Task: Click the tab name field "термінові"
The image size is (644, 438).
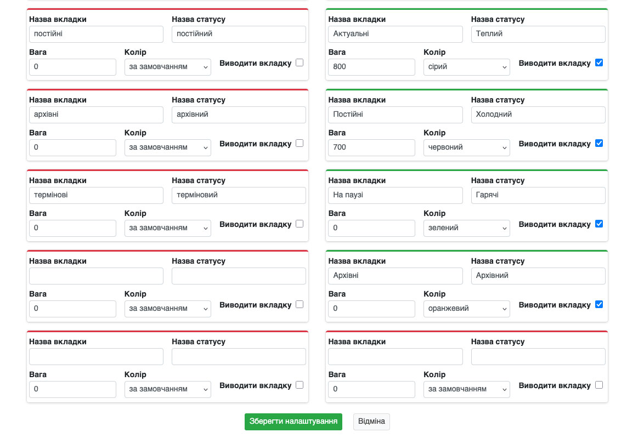Action: [x=96, y=195]
